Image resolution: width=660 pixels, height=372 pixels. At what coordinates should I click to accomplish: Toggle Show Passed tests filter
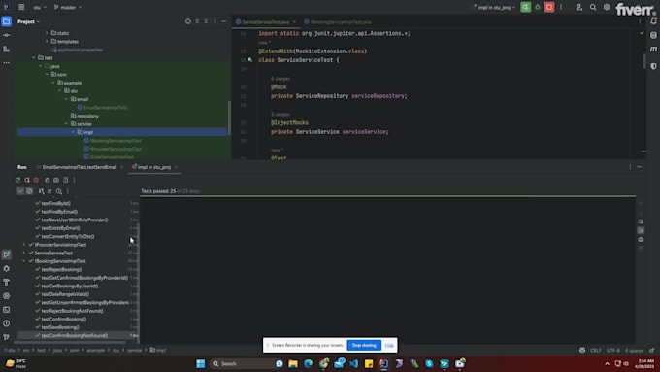[x=20, y=191]
